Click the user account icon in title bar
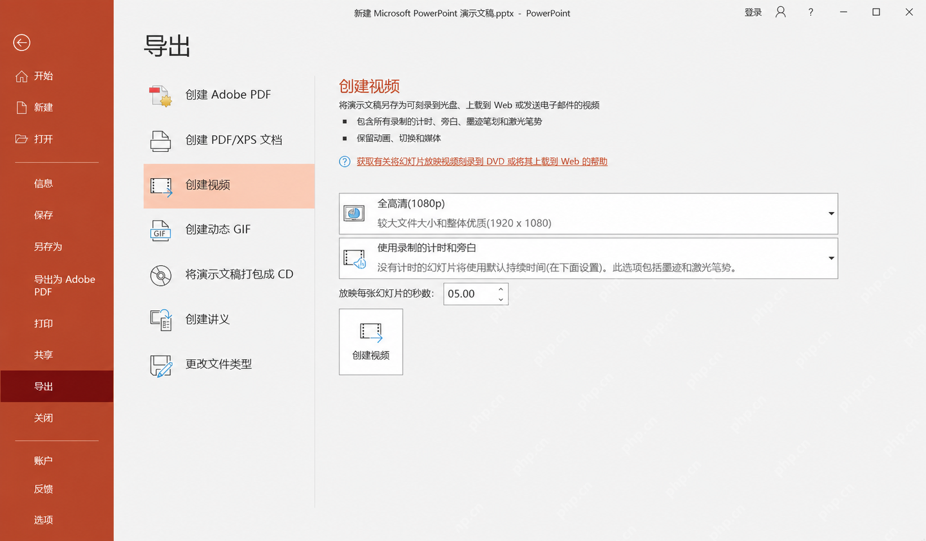 [x=780, y=12]
